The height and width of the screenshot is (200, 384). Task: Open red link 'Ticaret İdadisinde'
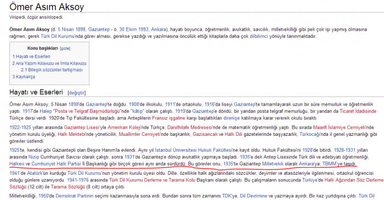pyautogui.click(x=358, y=111)
